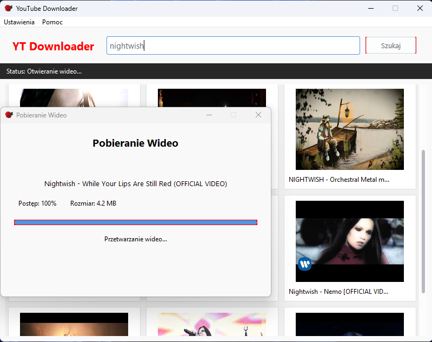Click the download progress bar

coord(136,222)
